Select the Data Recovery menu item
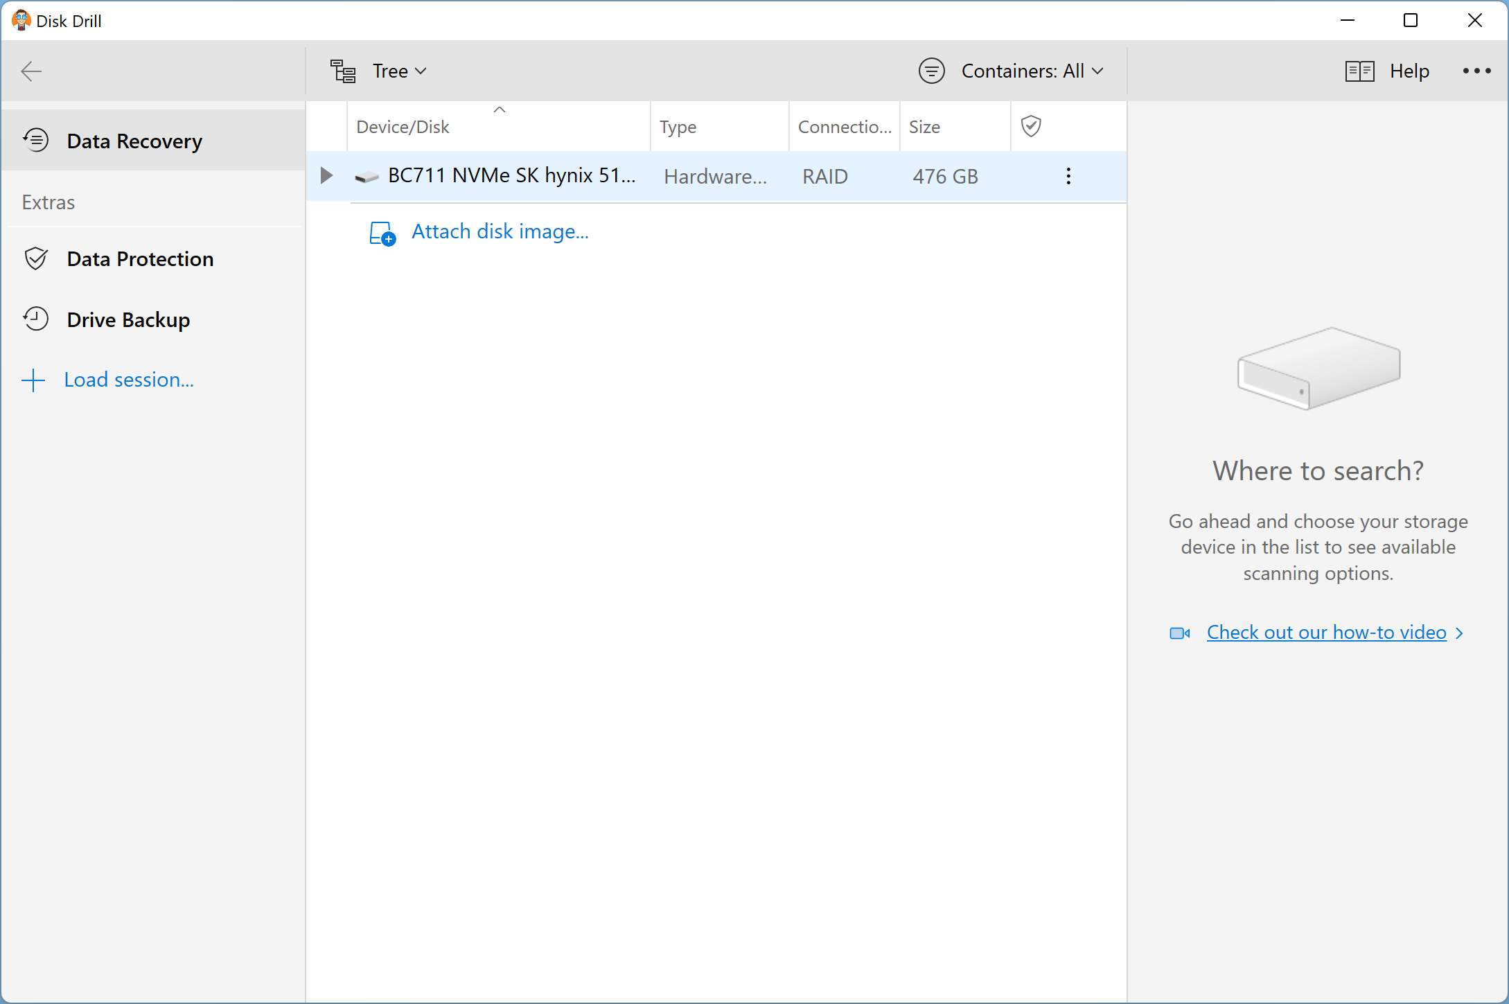 point(134,141)
